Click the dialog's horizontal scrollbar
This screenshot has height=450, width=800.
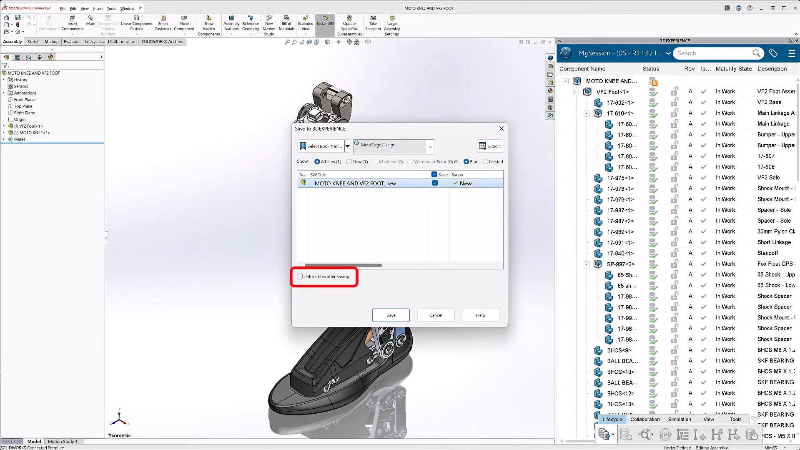coord(343,265)
